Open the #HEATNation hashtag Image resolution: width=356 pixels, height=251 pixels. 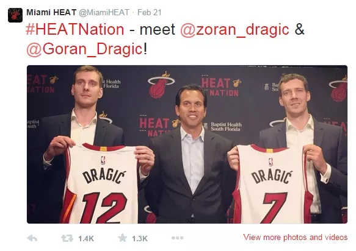pos(75,29)
